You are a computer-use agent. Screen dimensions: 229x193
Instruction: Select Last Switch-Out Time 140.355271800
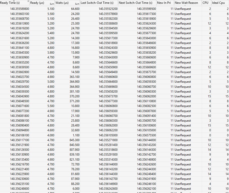tap(108, 140)
